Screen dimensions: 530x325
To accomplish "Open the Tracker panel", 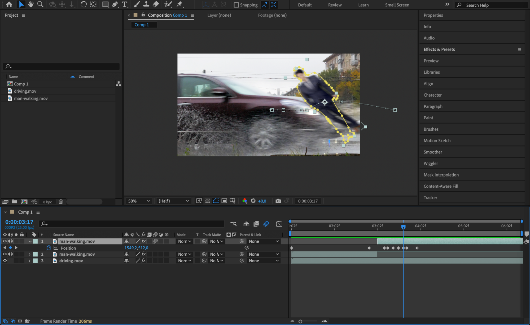I will click(x=430, y=198).
